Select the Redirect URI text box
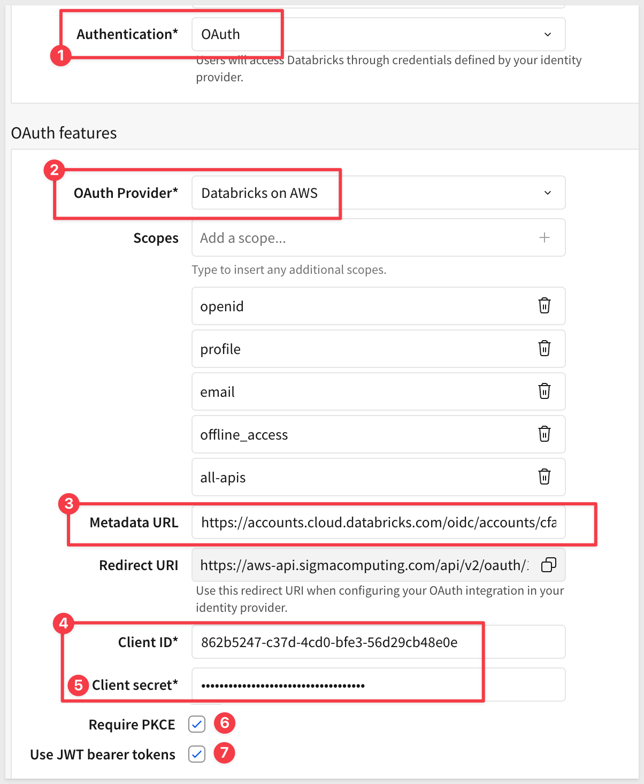 tap(364, 565)
